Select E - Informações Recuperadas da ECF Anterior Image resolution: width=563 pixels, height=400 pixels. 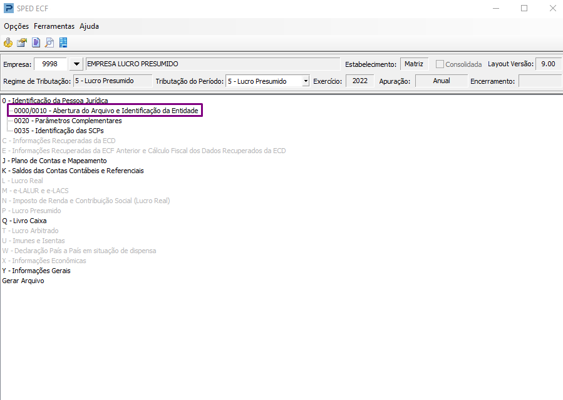point(144,151)
